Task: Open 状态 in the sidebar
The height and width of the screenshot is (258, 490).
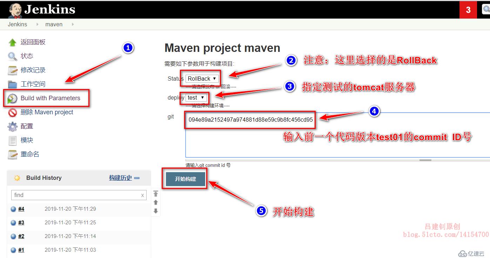Action: click(27, 56)
